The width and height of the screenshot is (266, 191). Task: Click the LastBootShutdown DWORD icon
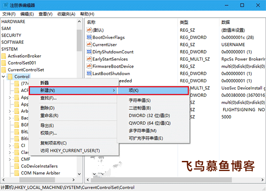[89, 73]
